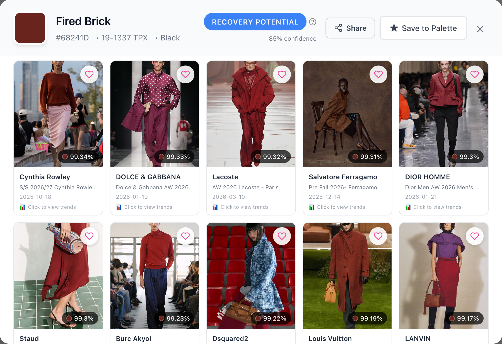Like the Salvatore Ferragamo look

point(378,74)
